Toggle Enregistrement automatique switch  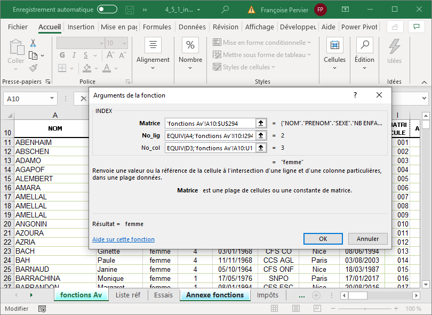tap(107, 10)
